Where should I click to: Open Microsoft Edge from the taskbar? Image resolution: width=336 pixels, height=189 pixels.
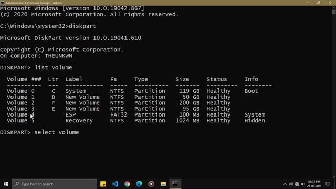pyautogui.click(x=139, y=184)
